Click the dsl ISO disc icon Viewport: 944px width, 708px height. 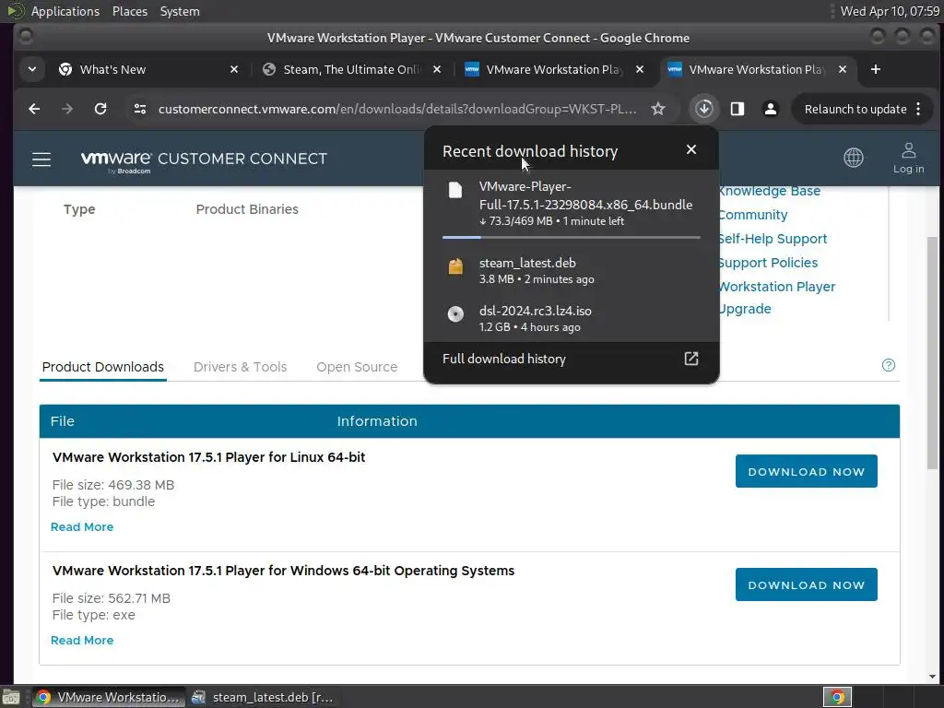[x=455, y=314]
